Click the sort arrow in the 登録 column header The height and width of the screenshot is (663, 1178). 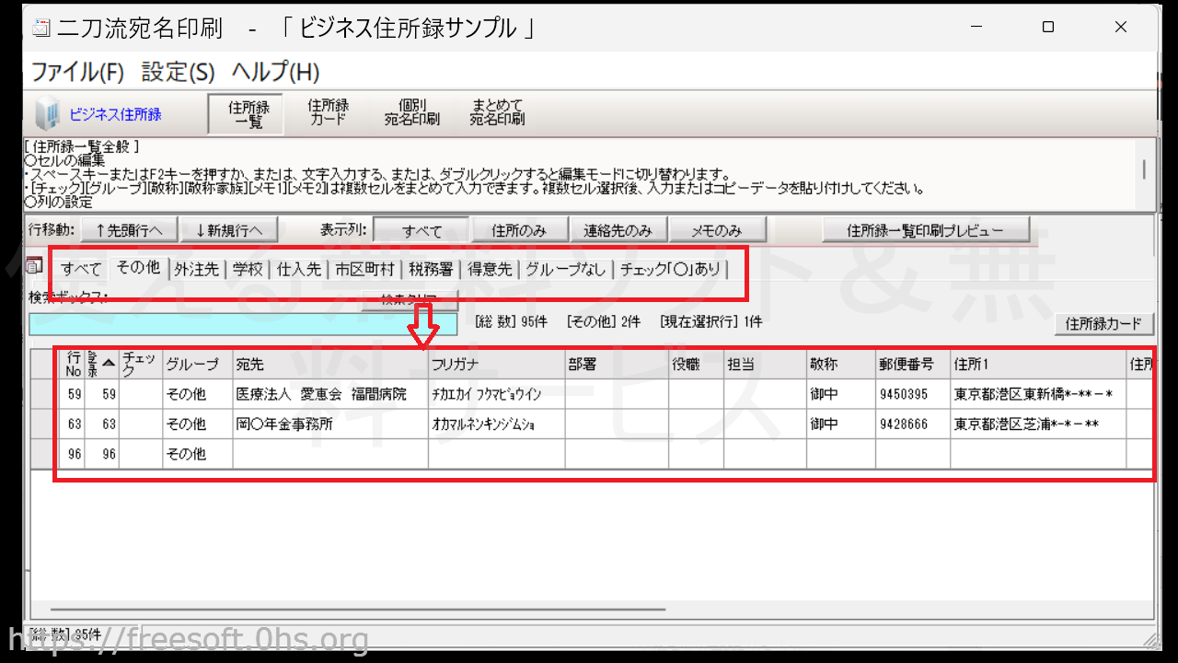point(109,364)
